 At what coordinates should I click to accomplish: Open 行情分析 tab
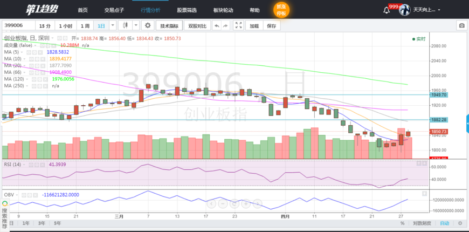150,10
